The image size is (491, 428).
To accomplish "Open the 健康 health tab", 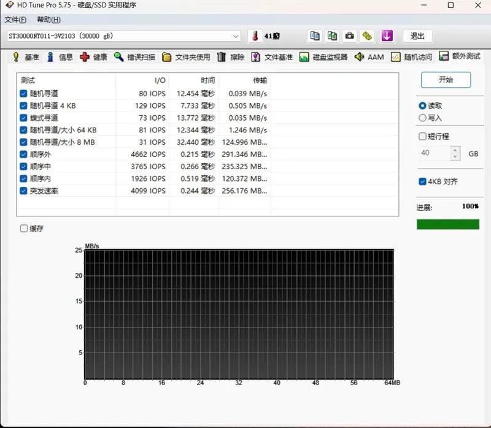I will point(94,57).
